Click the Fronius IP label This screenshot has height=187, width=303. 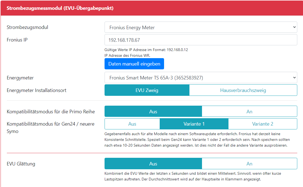17,40
